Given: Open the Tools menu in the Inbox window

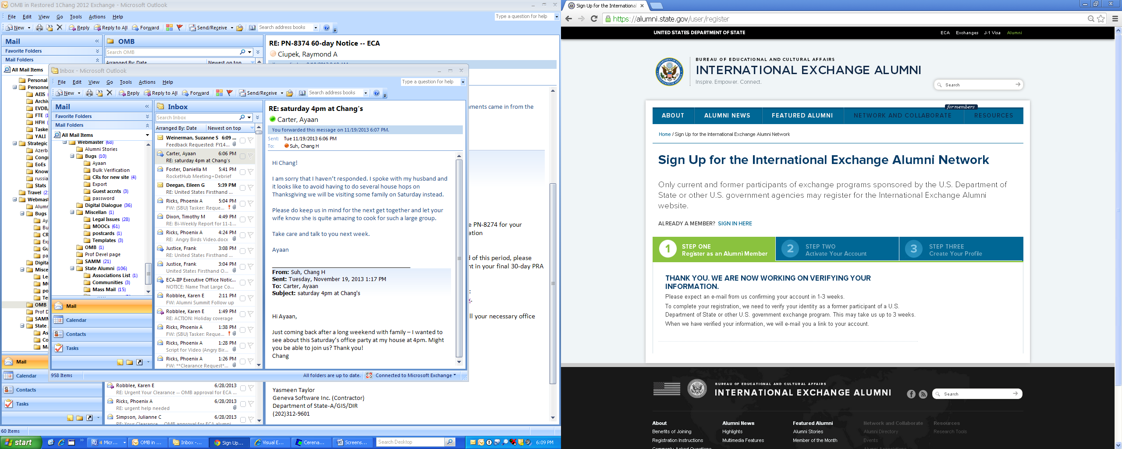Looking at the screenshot, I should point(126,82).
